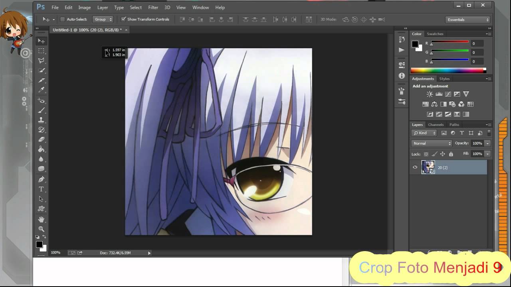Image resolution: width=511 pixels, height=287 pixels.
Task: Select the Blur tool
Action: click(41, 159)
